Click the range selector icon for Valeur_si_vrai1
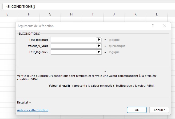 tap(99, 46)
